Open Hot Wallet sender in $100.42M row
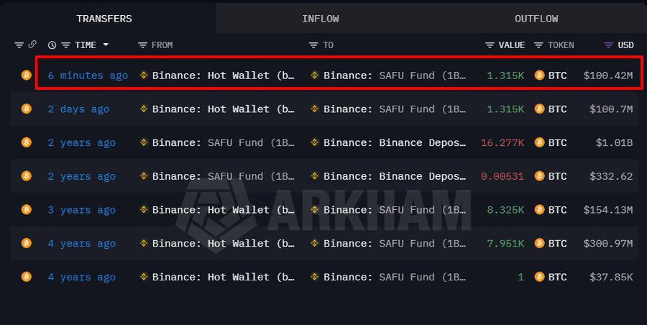The height and width of the screenshot is (325, 647). 224,75
